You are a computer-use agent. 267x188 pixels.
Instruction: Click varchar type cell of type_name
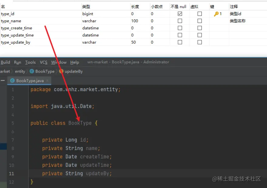pyautogui.click(x=106, y=21)
